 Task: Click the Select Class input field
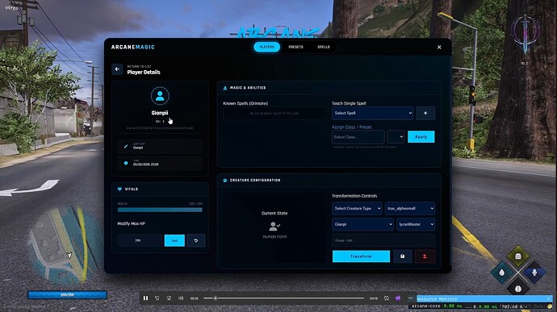tap(358, 137)
